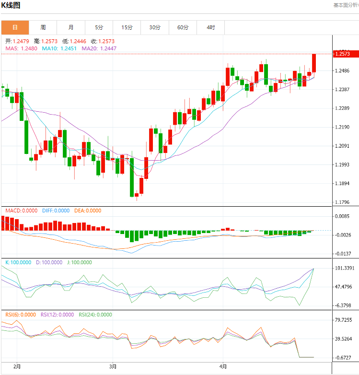359x375 pixels.
Task: Click the -0.0137 MACD axis label
Action: [343, 254]
